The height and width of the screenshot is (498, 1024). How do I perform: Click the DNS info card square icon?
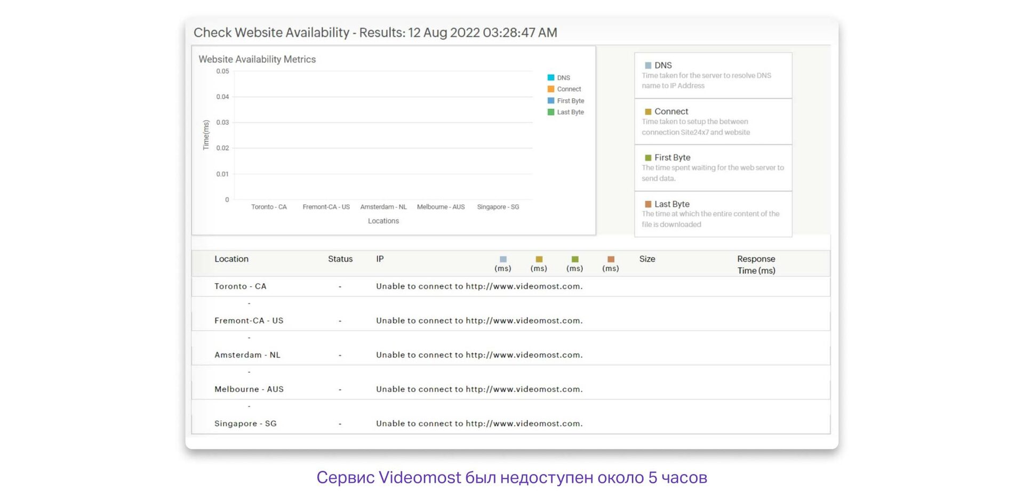(648, 66)
